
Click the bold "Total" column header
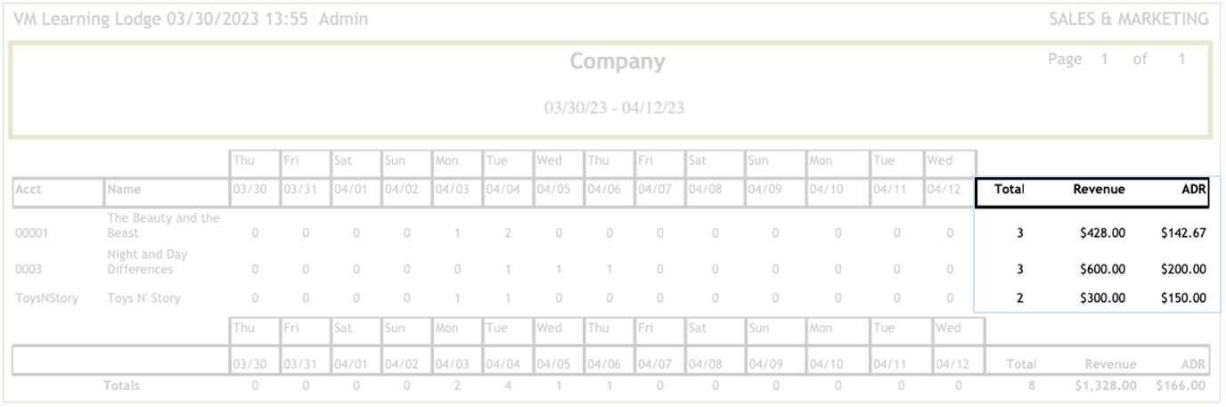point(1011,190)
